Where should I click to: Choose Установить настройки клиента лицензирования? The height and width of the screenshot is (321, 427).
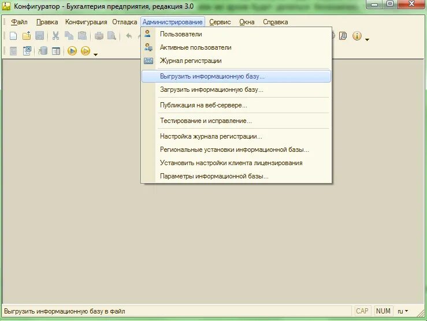pyautogui.click(x=236, y=163)
